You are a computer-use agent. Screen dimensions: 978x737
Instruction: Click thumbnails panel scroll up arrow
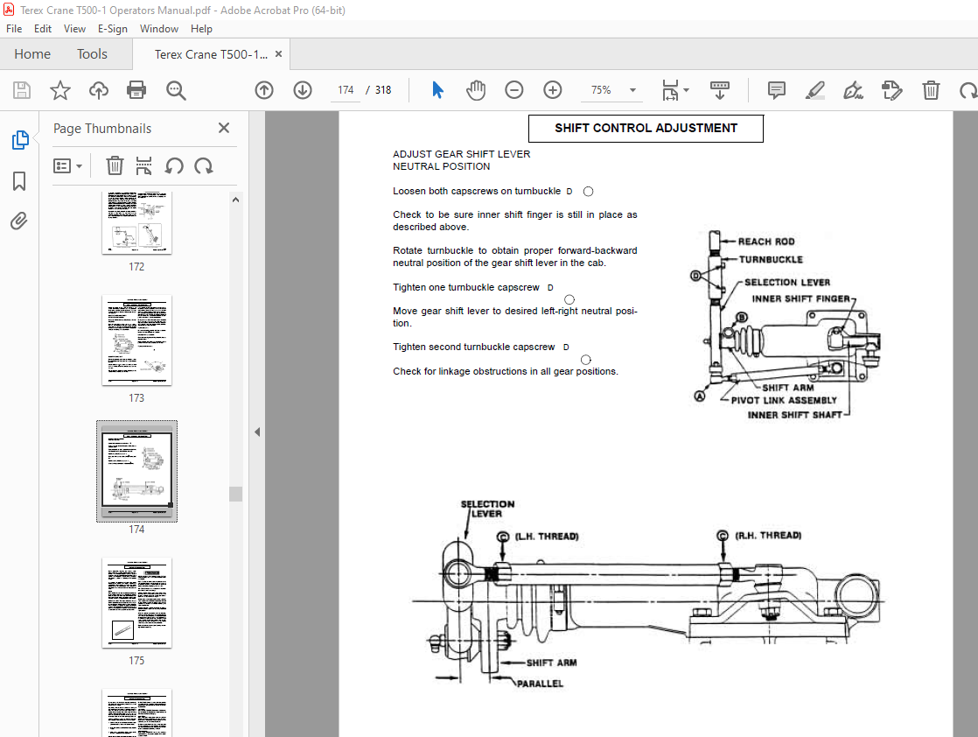[x=236, y=200]
